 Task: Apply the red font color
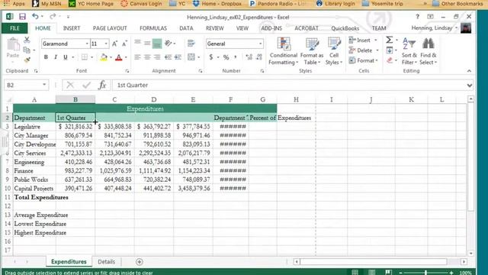119,57
